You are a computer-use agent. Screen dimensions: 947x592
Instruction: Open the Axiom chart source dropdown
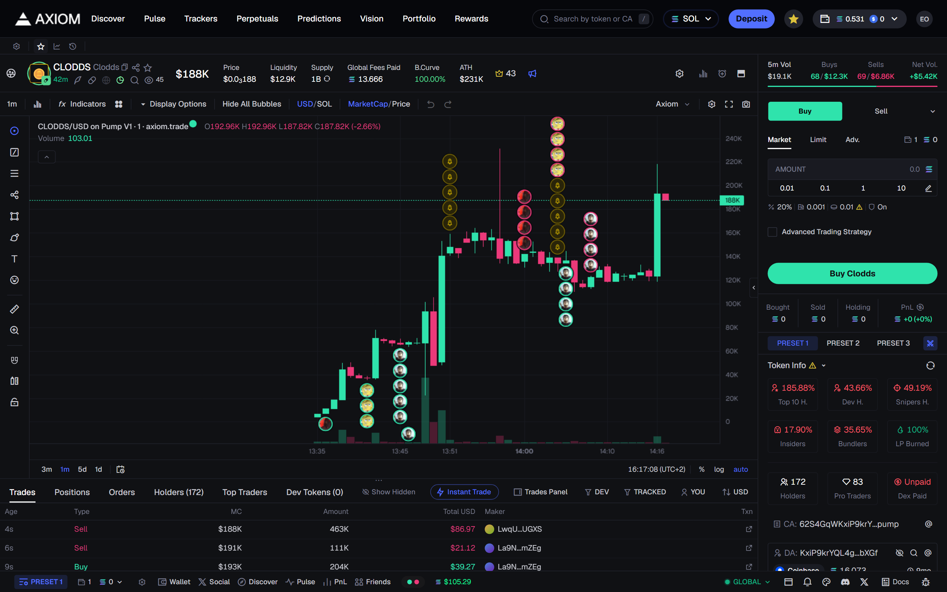point(672,104)
